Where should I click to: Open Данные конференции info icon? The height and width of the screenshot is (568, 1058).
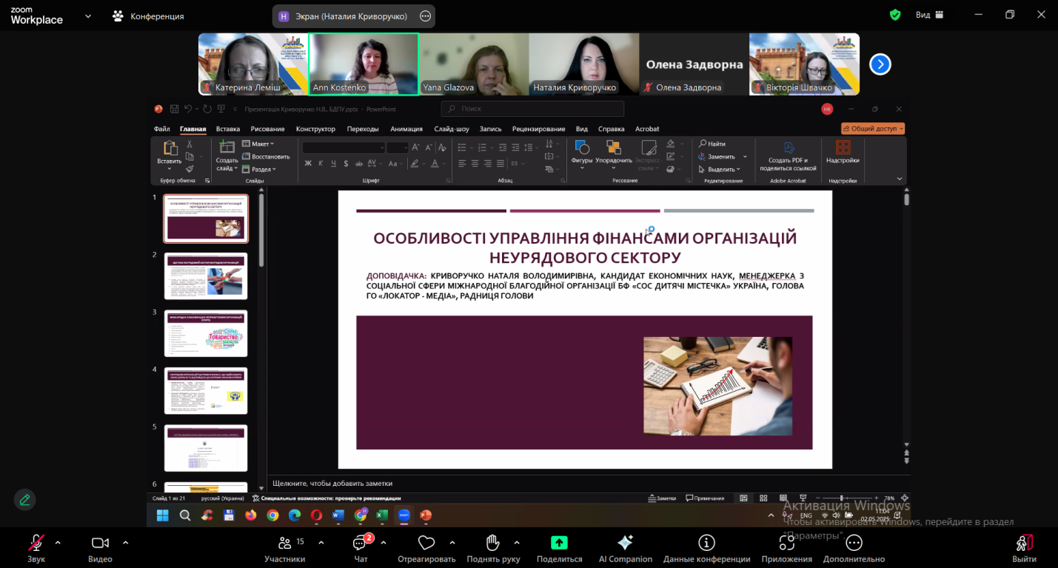(x=707, y=543)
